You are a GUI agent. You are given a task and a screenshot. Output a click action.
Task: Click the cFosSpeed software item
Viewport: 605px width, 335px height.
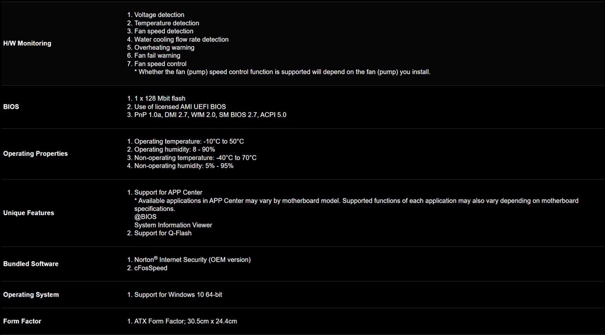(x=151, y=268)
